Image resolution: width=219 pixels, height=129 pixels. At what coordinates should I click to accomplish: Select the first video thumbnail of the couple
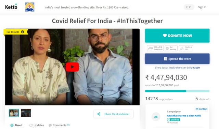[14, 113]
